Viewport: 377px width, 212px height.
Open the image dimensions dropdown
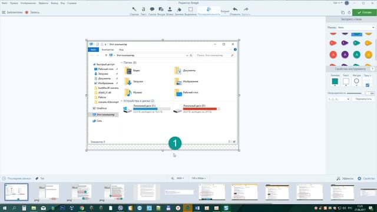(x=199, y=178)
